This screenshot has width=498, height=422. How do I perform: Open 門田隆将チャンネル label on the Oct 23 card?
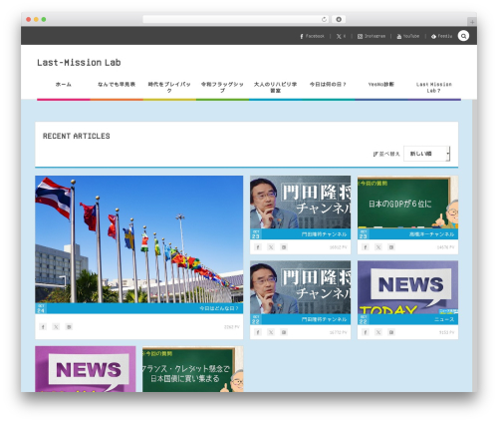324,234
